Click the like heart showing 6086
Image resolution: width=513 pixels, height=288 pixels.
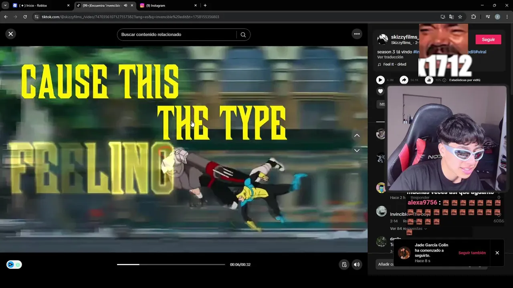tap(499, 215)
